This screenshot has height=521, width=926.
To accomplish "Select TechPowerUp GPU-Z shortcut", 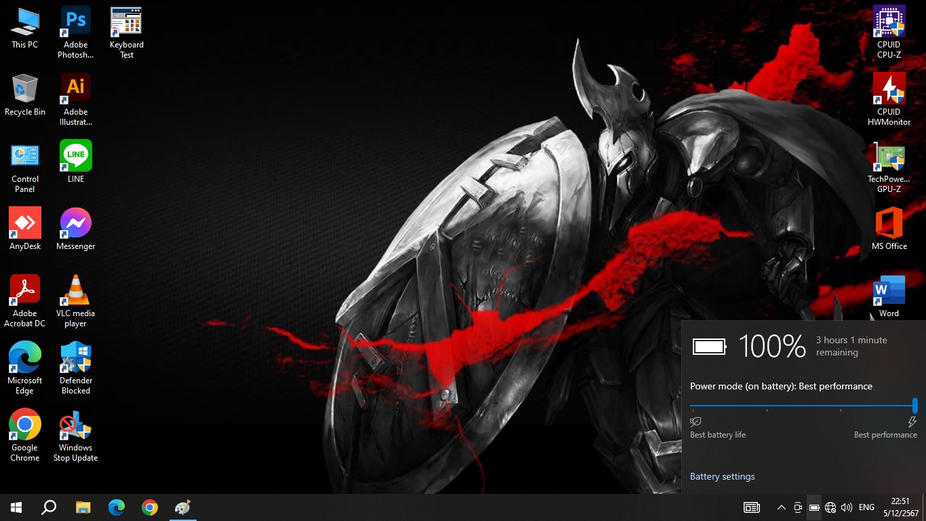I will [889, 168].
